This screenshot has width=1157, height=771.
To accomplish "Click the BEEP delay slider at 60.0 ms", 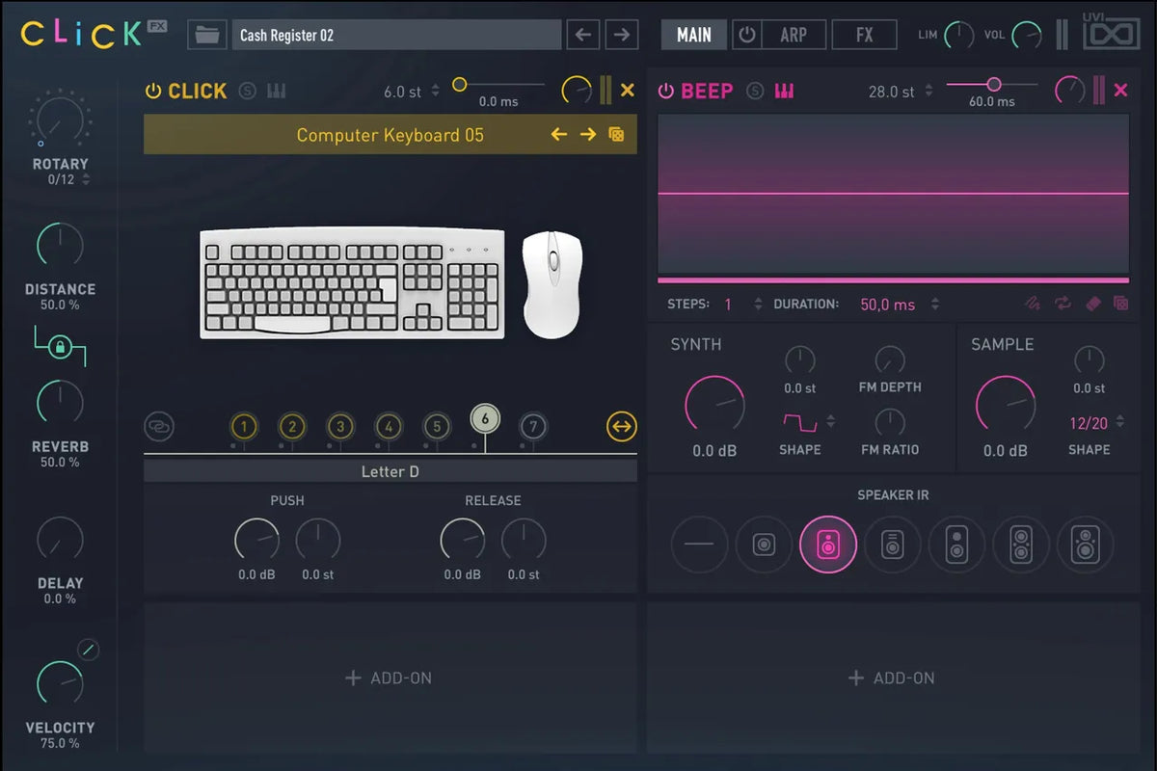I will click(x=993, y=85).
